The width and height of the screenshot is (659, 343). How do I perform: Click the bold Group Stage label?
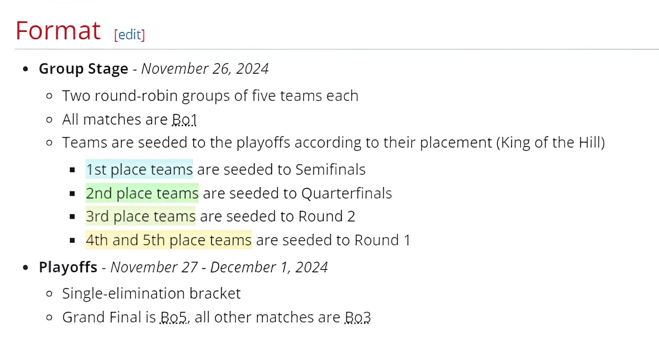83,69
